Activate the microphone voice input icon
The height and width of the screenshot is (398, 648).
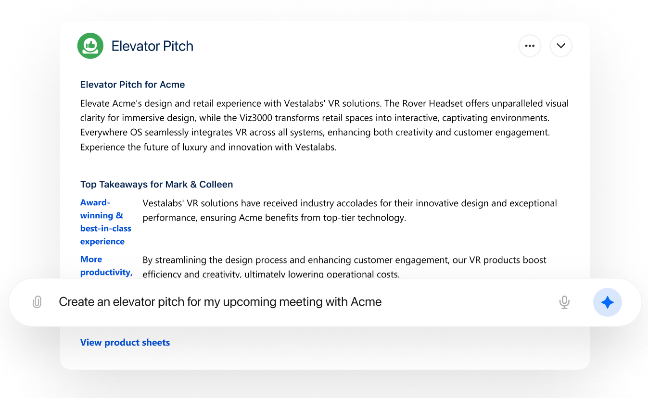pos(564,302)
